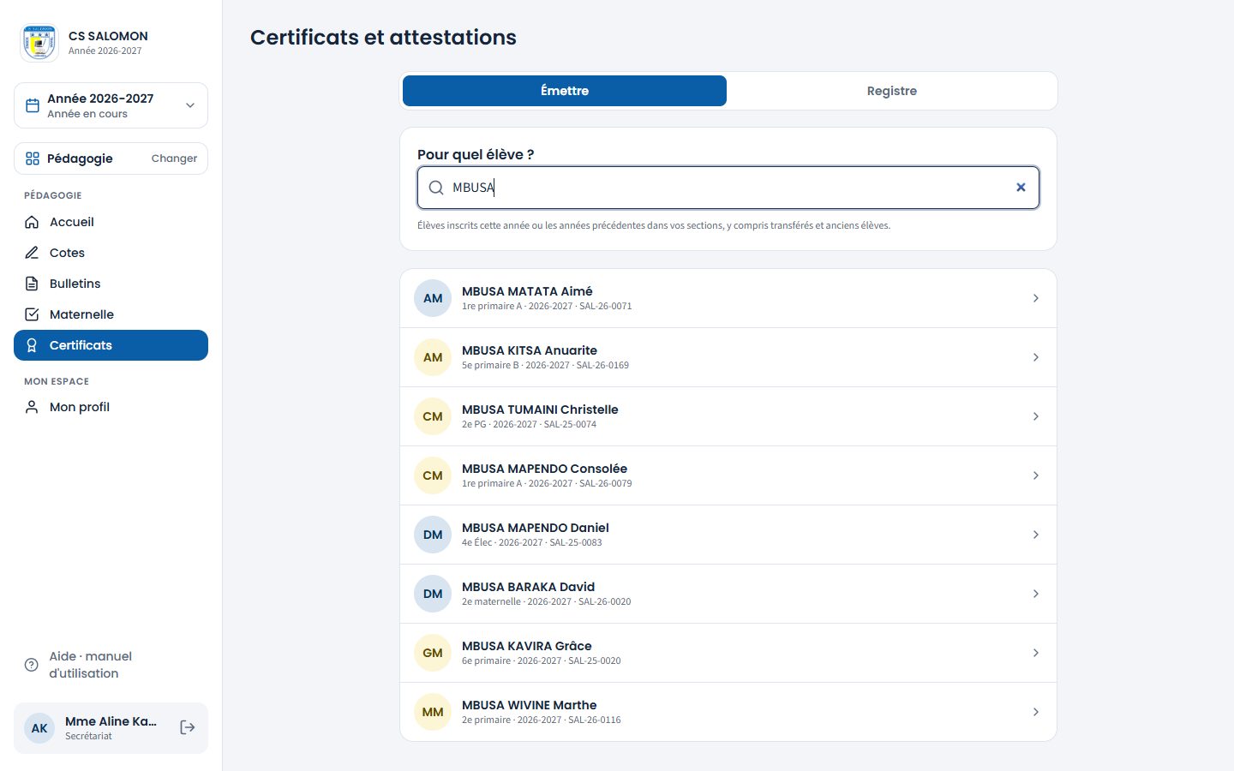Viewport: 1234px width, 771px height.
Task: Click details line SAL-25-0083
Action: (x=531, y=542)
